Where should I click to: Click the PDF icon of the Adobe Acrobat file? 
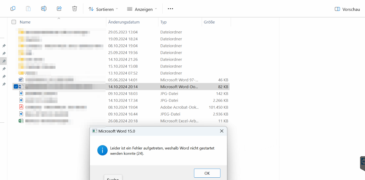pos(21,107)
